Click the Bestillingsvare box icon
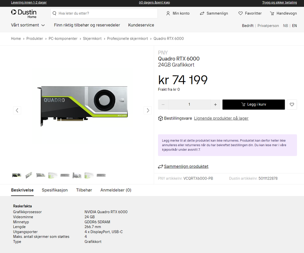 pos(160,118)
